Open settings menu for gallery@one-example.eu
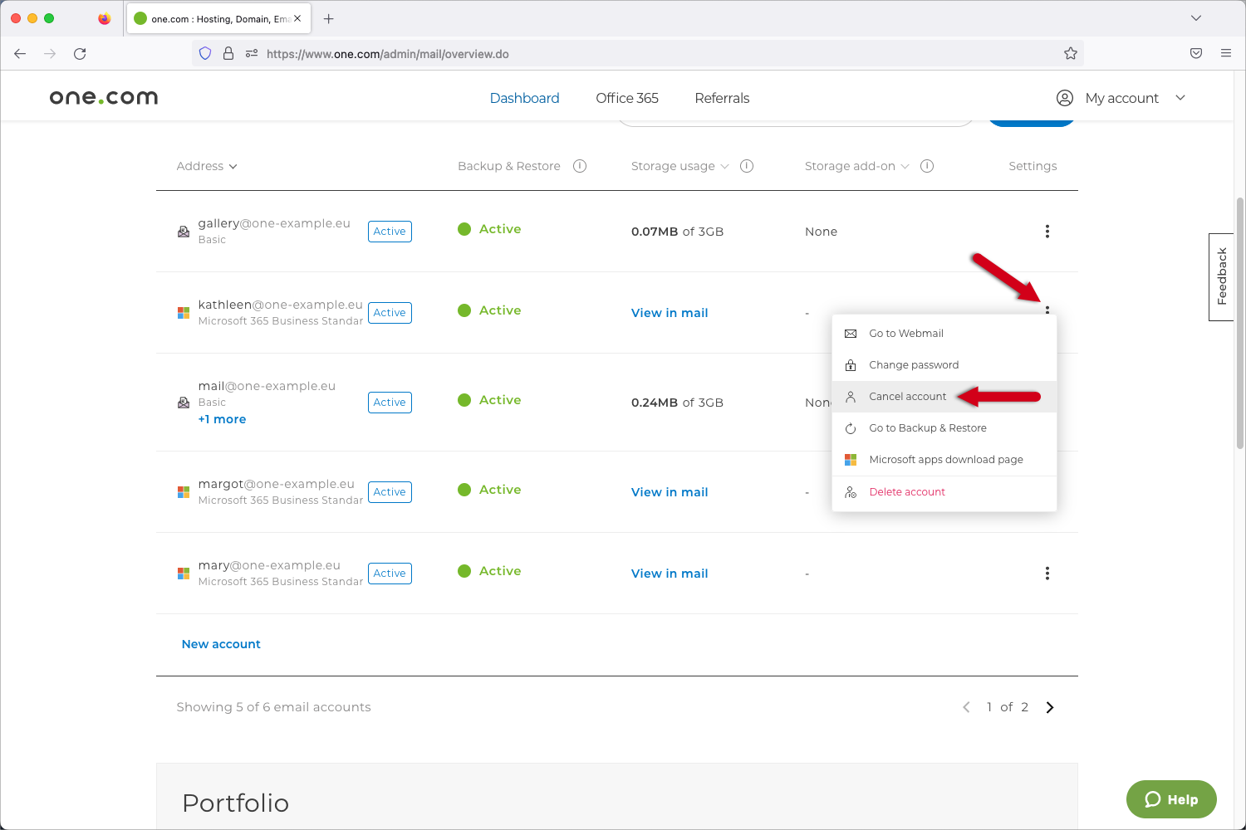Viewport: 1246px width, 830px height. tap(1047, 232)
